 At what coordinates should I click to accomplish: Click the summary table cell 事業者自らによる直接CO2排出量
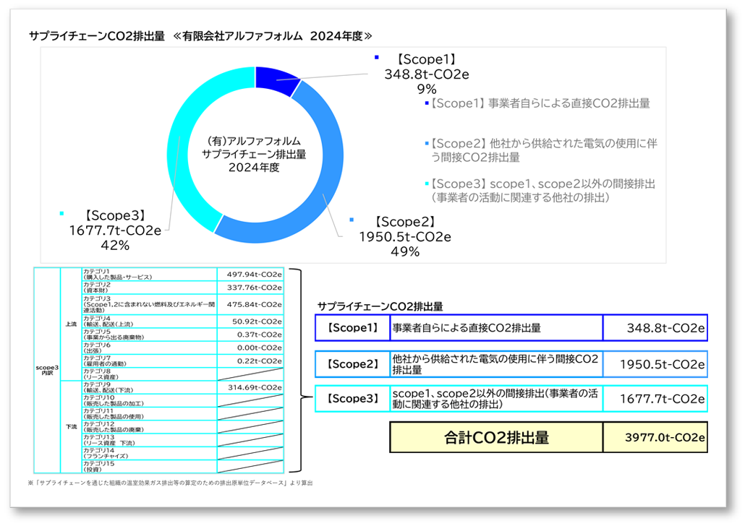click(496, 327)
